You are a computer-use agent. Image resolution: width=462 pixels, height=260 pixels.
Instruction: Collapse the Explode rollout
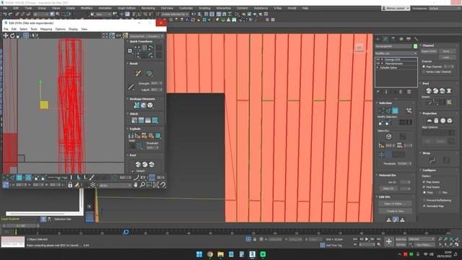click(x=135, y=129)
